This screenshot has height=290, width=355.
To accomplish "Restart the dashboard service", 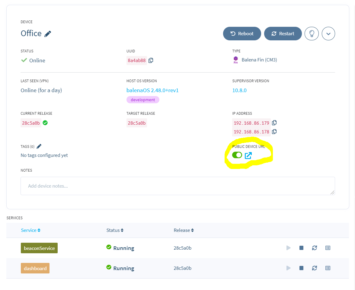I will click(315, 268).
